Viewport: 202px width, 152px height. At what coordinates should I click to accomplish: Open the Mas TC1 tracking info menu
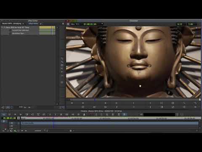pos(75,24)
